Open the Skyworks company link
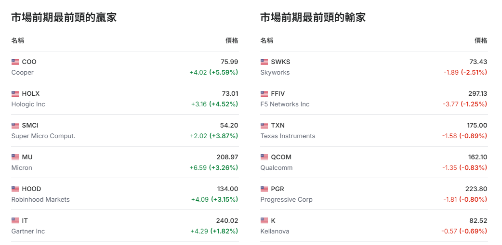Viewport: 502px width, 245px height. (275, 73)
